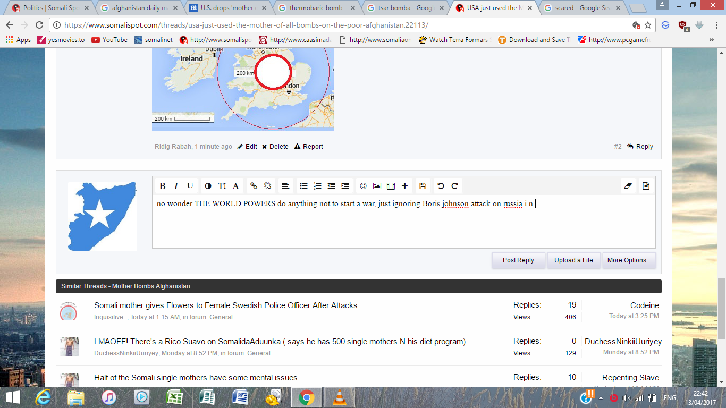Open the VLC media player taskbar icon
This screenshot has height=408, width=726.
pos(339,397)
